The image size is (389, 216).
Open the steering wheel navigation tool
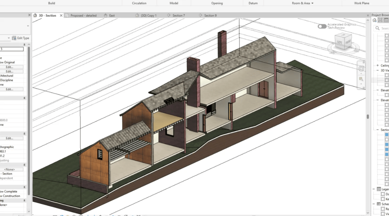pos(361,68)
